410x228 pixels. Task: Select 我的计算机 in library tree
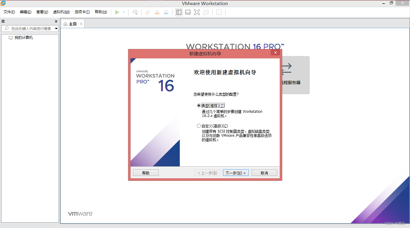pos(24,38)
